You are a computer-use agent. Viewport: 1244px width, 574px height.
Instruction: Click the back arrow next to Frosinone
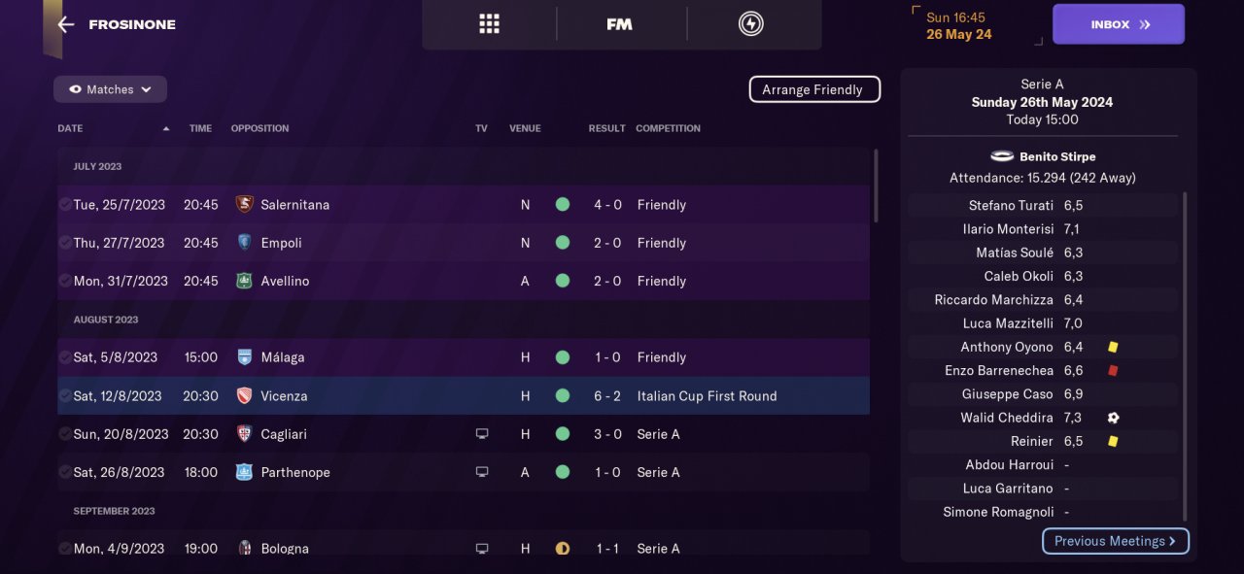point(66,24)
